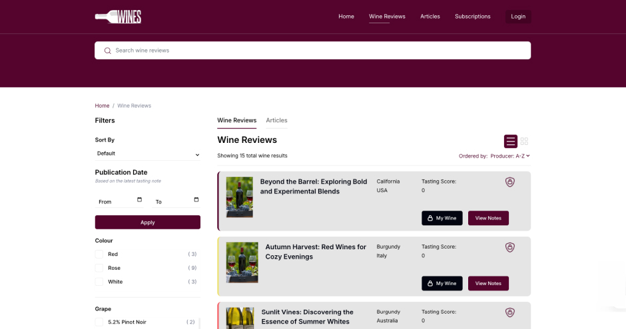The image size is (626, 329).
Task: Click the To date input field
Action: tap(176, 201)
